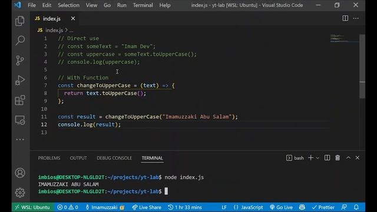Select the TERMINAL panel tab
This screenshot has width=377, height=212.
point(152,158)
